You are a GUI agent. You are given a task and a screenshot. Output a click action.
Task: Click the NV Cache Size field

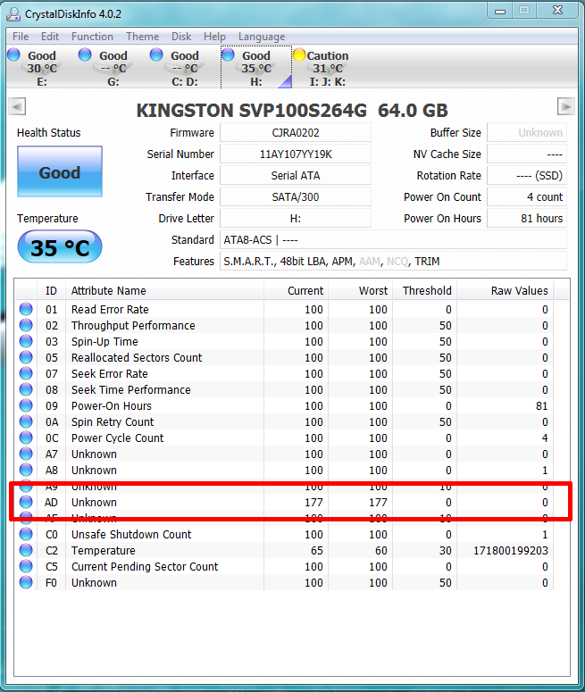[527, 154]
